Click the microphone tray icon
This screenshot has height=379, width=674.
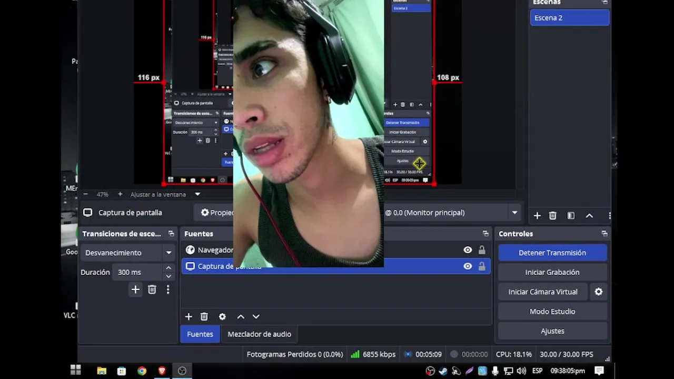click(x=495, y=371)
